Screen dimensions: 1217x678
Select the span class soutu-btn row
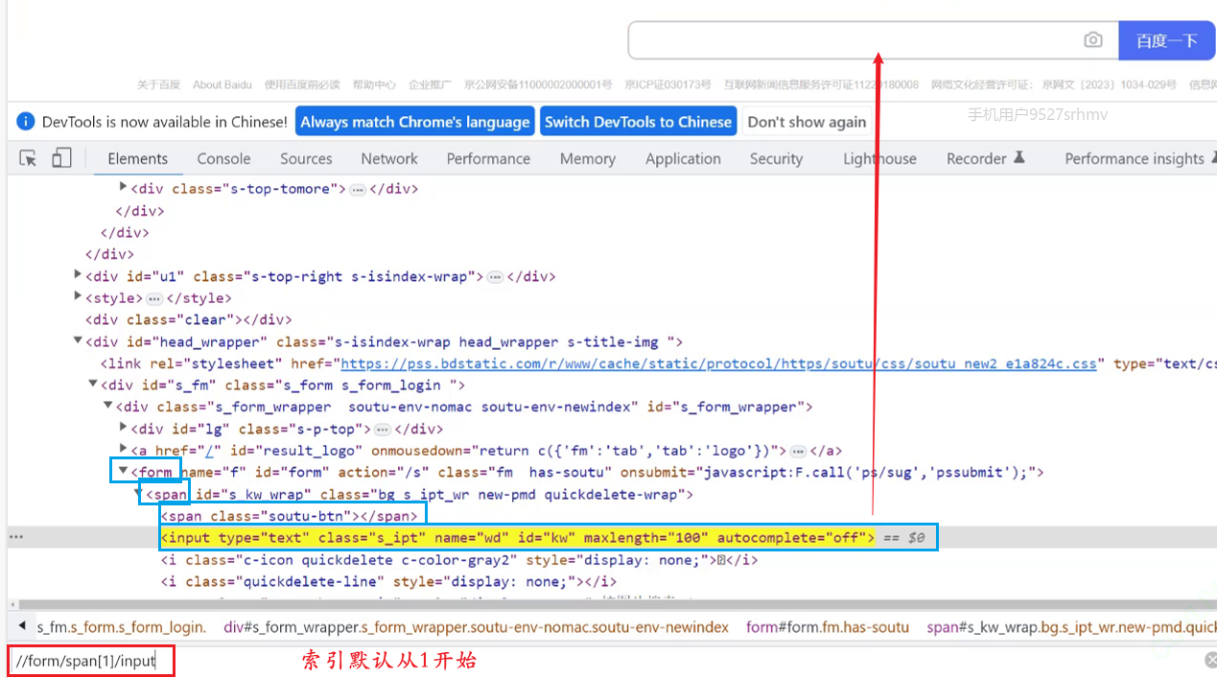[x=290, y=516]
